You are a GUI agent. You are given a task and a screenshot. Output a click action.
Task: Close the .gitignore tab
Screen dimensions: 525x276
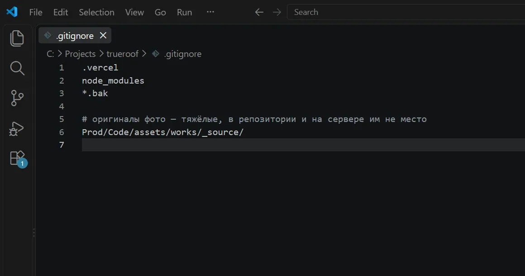pyautogui.click(x=103, y=35)
